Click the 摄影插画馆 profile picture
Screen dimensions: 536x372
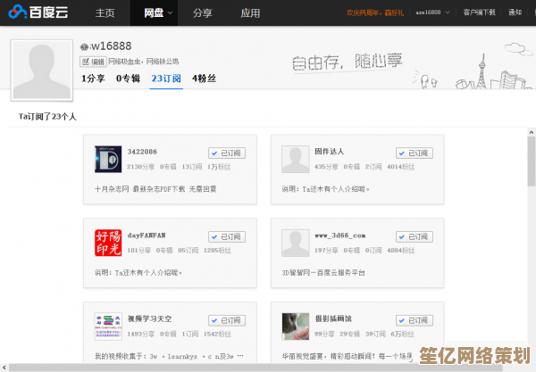tap(295, 325)
